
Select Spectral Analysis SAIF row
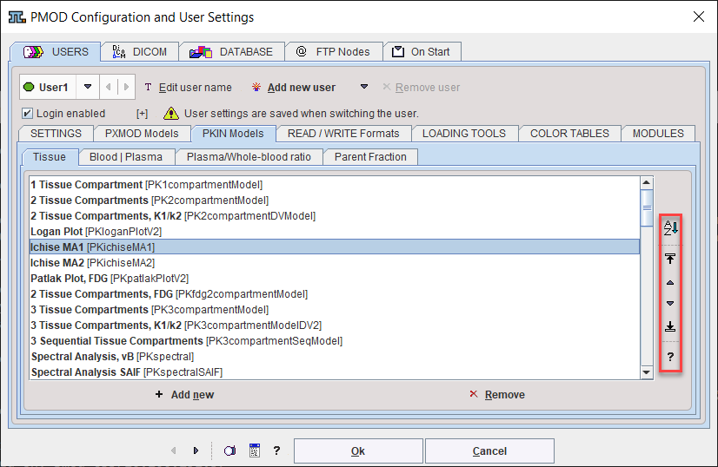click(335, 372)
